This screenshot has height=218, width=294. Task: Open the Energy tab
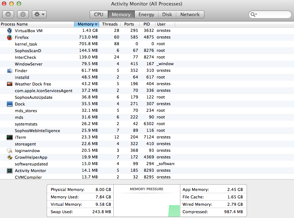click(146, 14)
